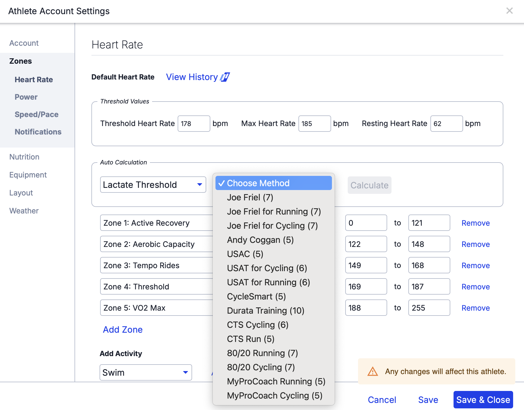This screenshot has width=524, height=410.
Task: Pick USAT for Running (6)
Action: point(273,282)
